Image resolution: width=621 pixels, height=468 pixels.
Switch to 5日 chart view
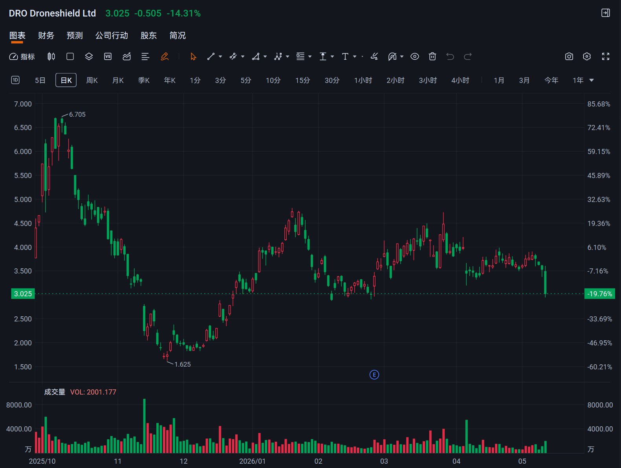coord(40,80)
